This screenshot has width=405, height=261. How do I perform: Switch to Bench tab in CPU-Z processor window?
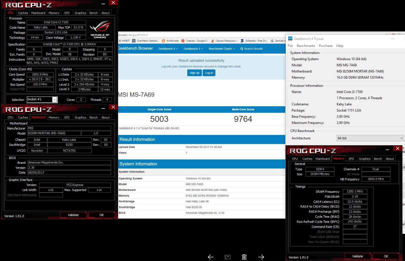pos(93,13)
